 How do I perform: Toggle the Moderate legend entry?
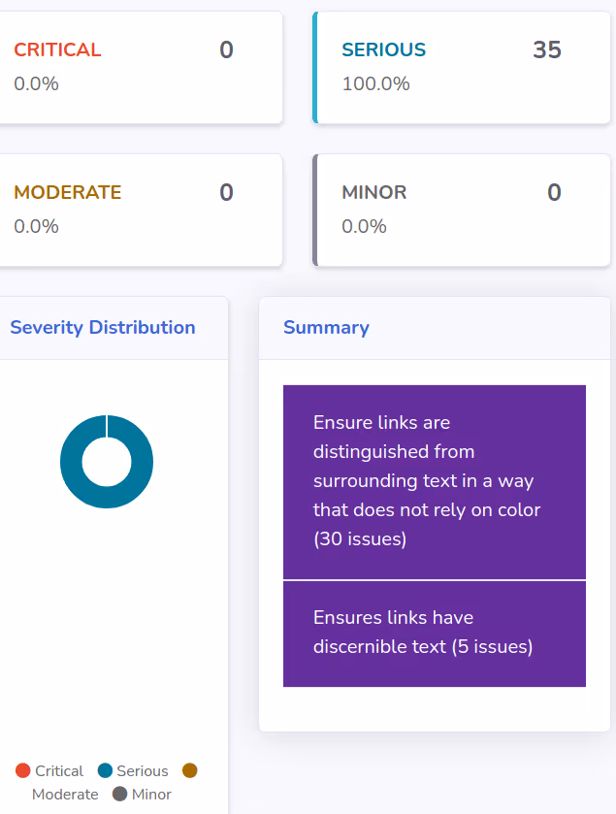pos(65,795)
